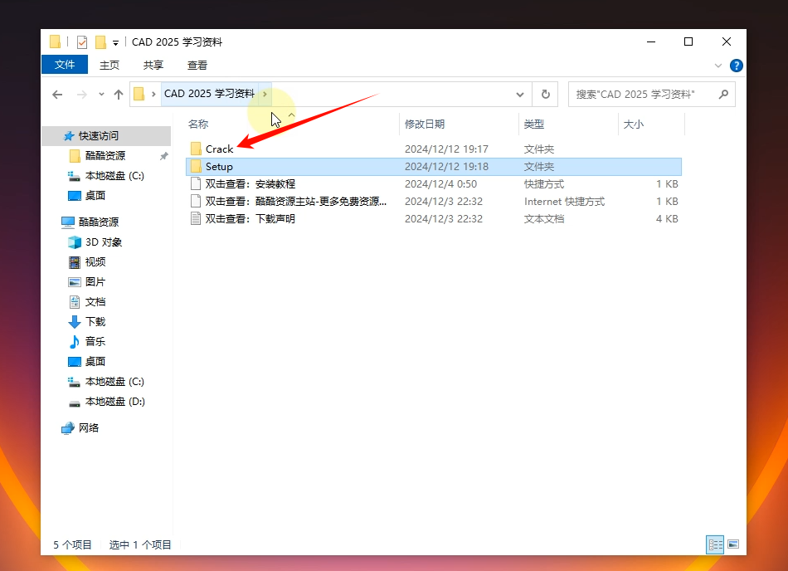This screenshot has width=788, height=571.
Task: Go up one folder level
Action: pos(119,95)
